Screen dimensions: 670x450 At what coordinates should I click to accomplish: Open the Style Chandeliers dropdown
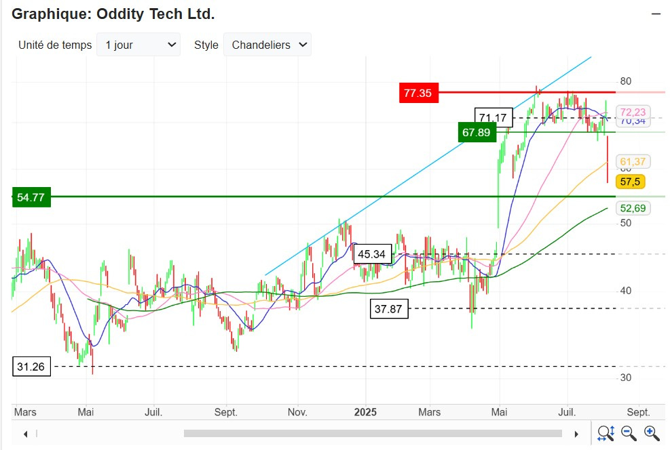coord(267,45)
